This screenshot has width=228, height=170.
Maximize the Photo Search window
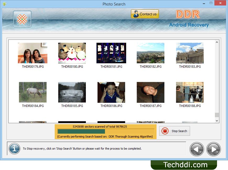click(x=211, y=3)
